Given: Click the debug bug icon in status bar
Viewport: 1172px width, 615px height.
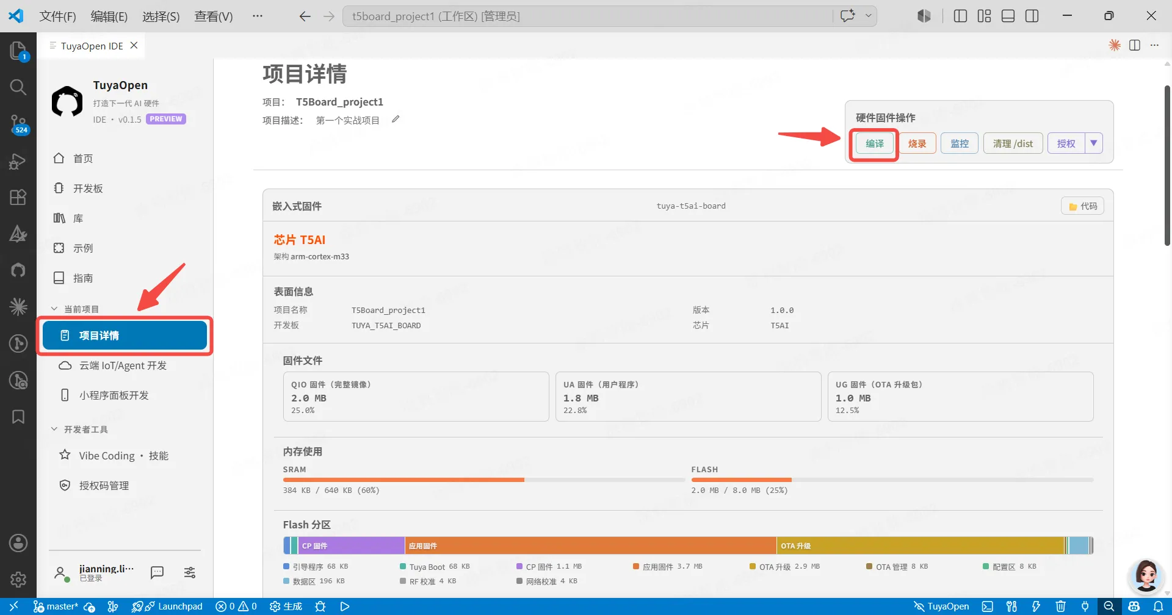Looking at the screenshot, I should coord(320,606).
